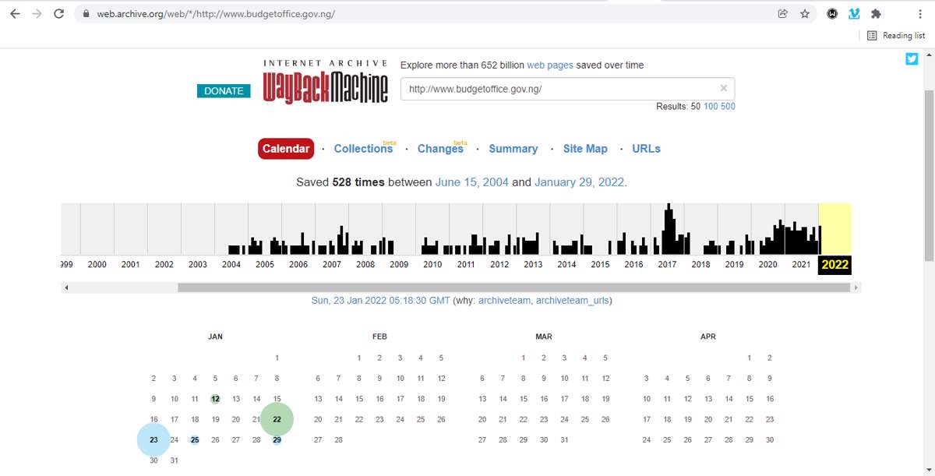Open the blue V extension icon
935x476 pixels.
pyautogui.click(x=854, y=14)
